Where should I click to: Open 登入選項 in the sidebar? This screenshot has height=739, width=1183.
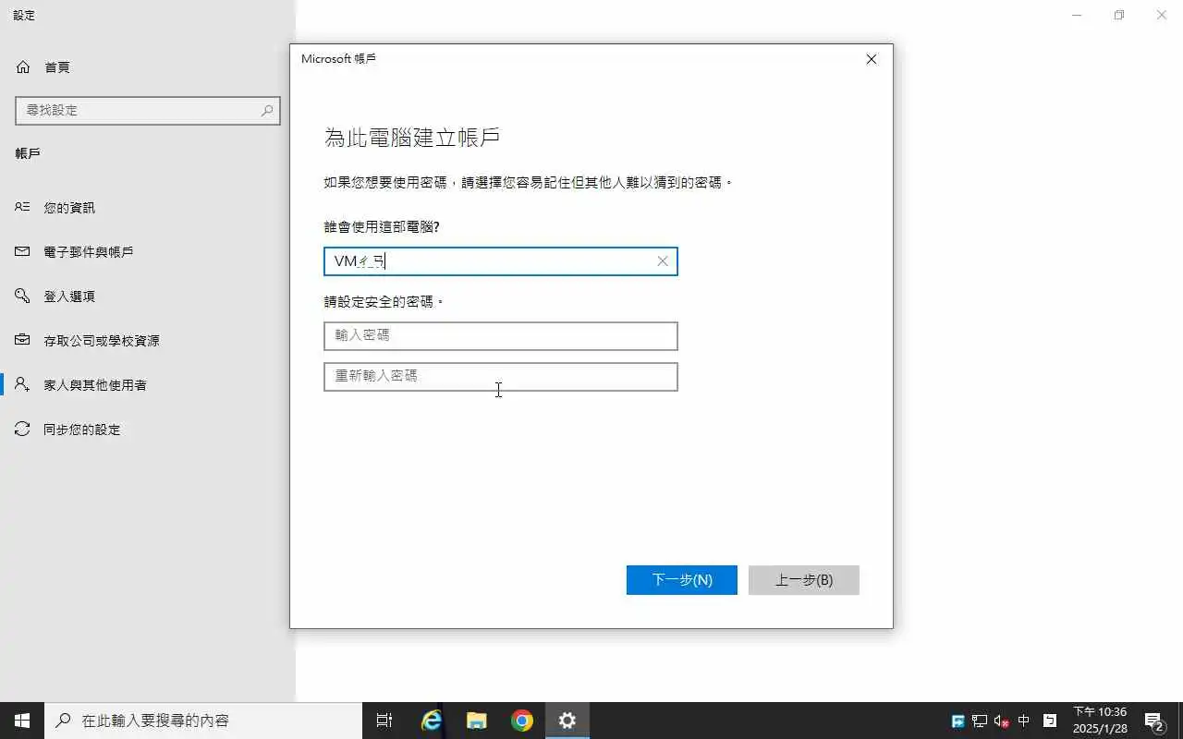(69, 297)
